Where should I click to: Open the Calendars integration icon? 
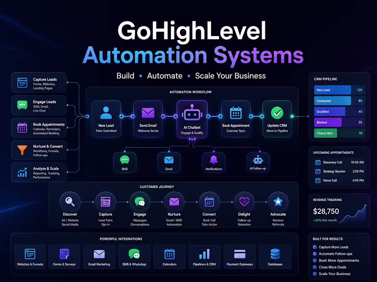(169, 254)
